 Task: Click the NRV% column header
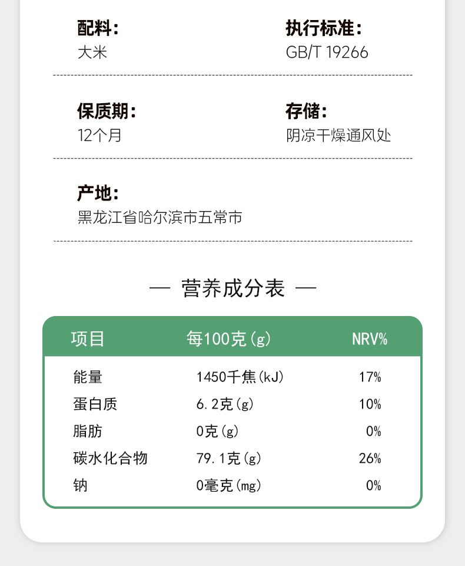coord(370,339)
